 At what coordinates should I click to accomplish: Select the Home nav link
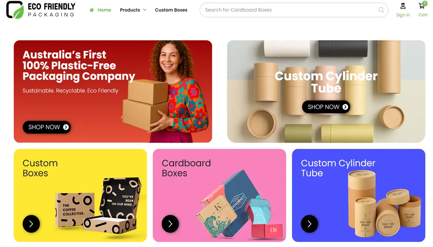pos(104,10)
